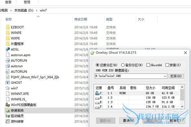Sort by 修改日期 column header
This screenshot has height=127, width=191.
(81, 19)
